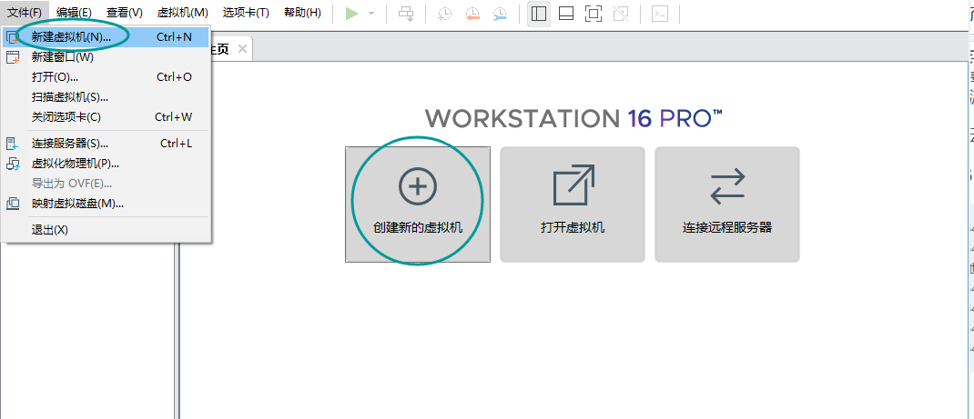Open the 编辑(E) menu

[74, 13]
